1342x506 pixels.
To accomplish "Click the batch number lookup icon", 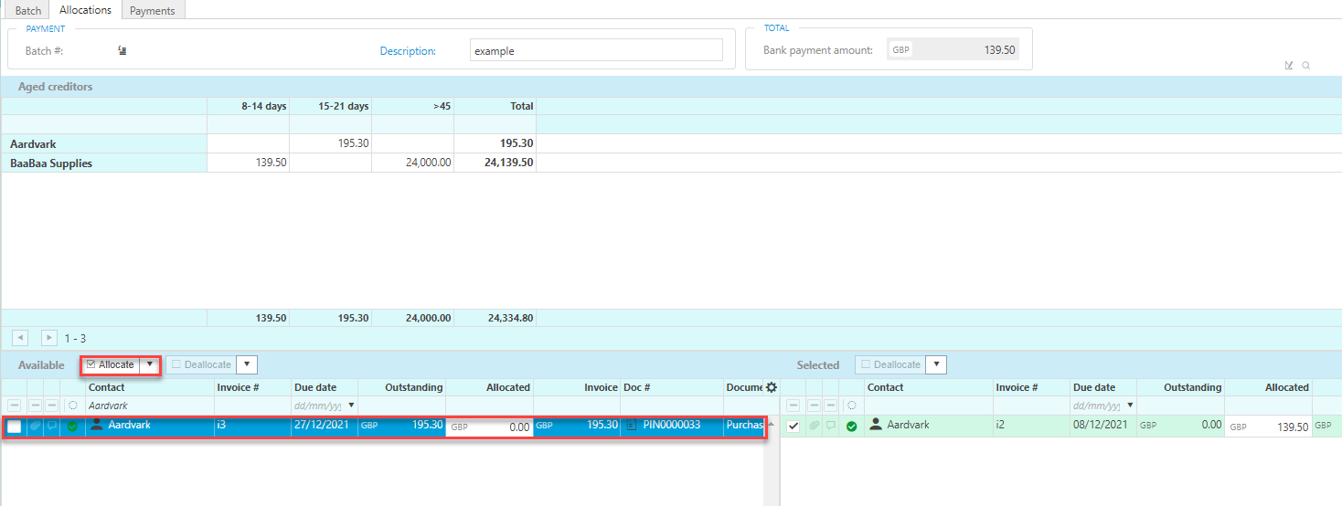I will pos(122,51).
